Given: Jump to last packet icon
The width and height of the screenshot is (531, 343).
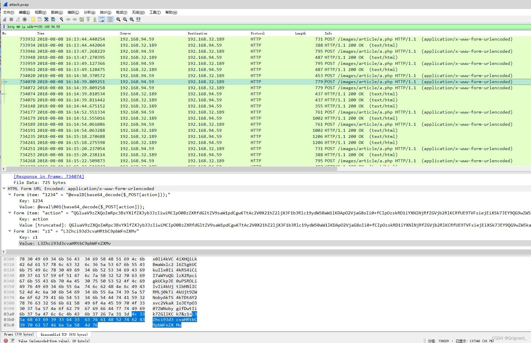Looking at the screenshot, I should (x=95, y=19).
